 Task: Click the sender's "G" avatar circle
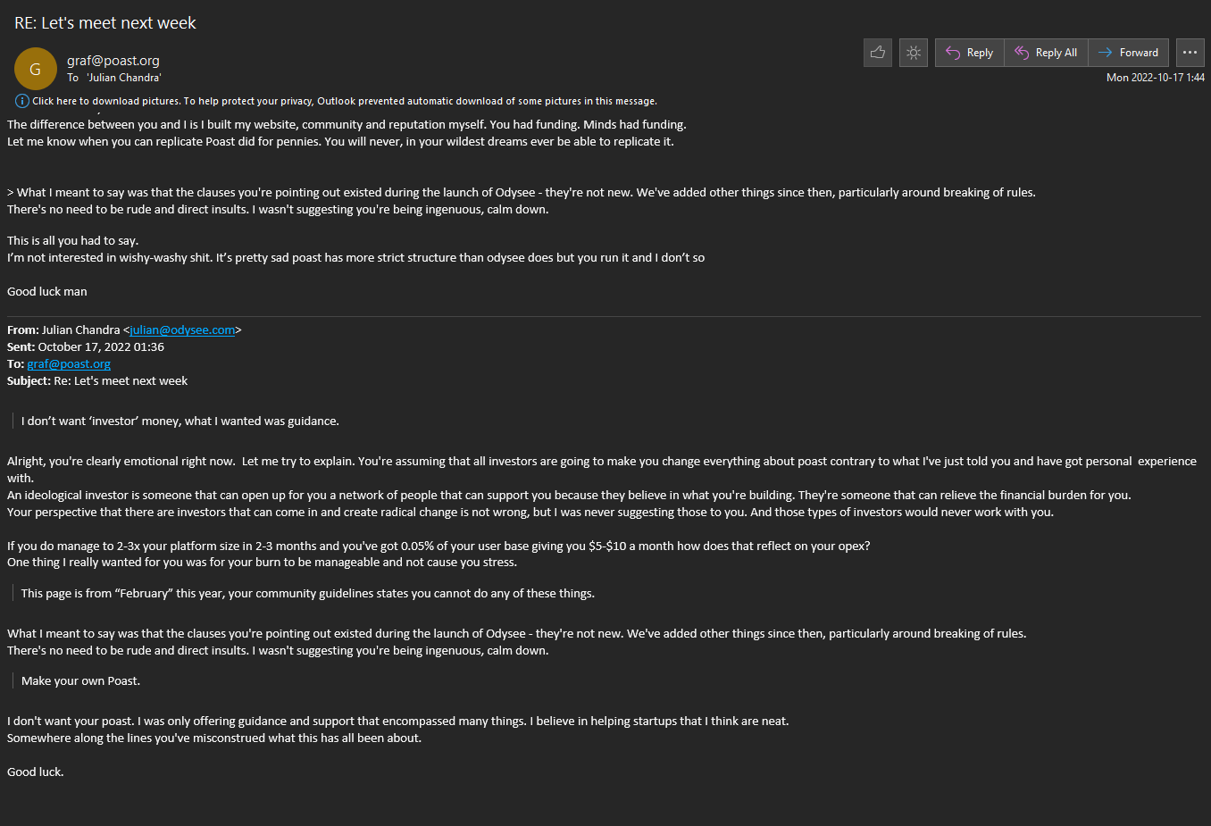click(x=36, y=69)
